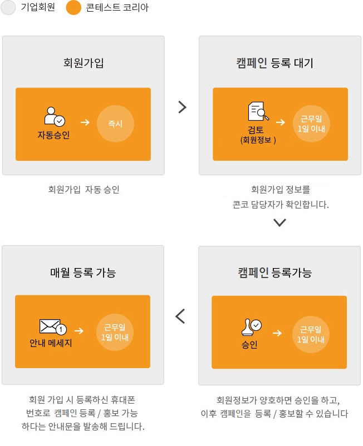The image size is (363, 446).
Task: Click the left chevron before 캠페인 등록가능
Action: click(x=180, y=316)
